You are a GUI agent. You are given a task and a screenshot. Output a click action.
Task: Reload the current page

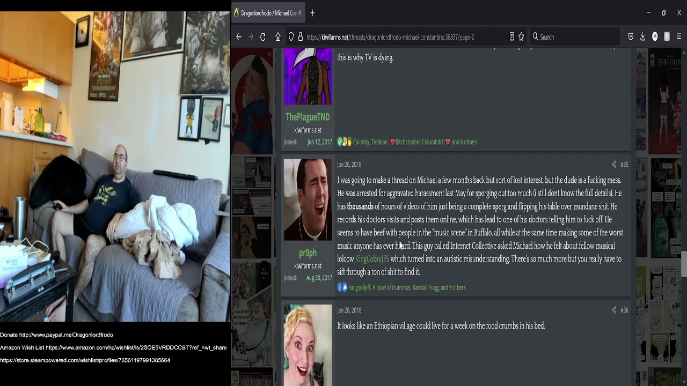click(263, 37)
